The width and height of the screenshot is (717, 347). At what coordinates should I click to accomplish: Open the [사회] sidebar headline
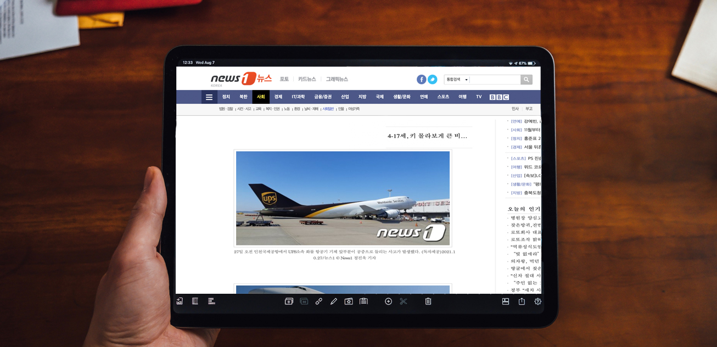coord(525,130)
